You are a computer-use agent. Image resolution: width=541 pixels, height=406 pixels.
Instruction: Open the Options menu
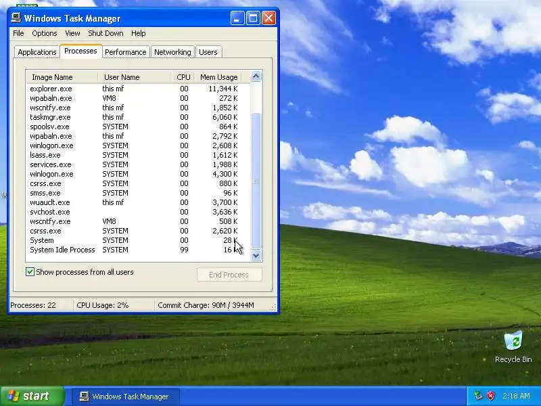(x=45, y=33)
